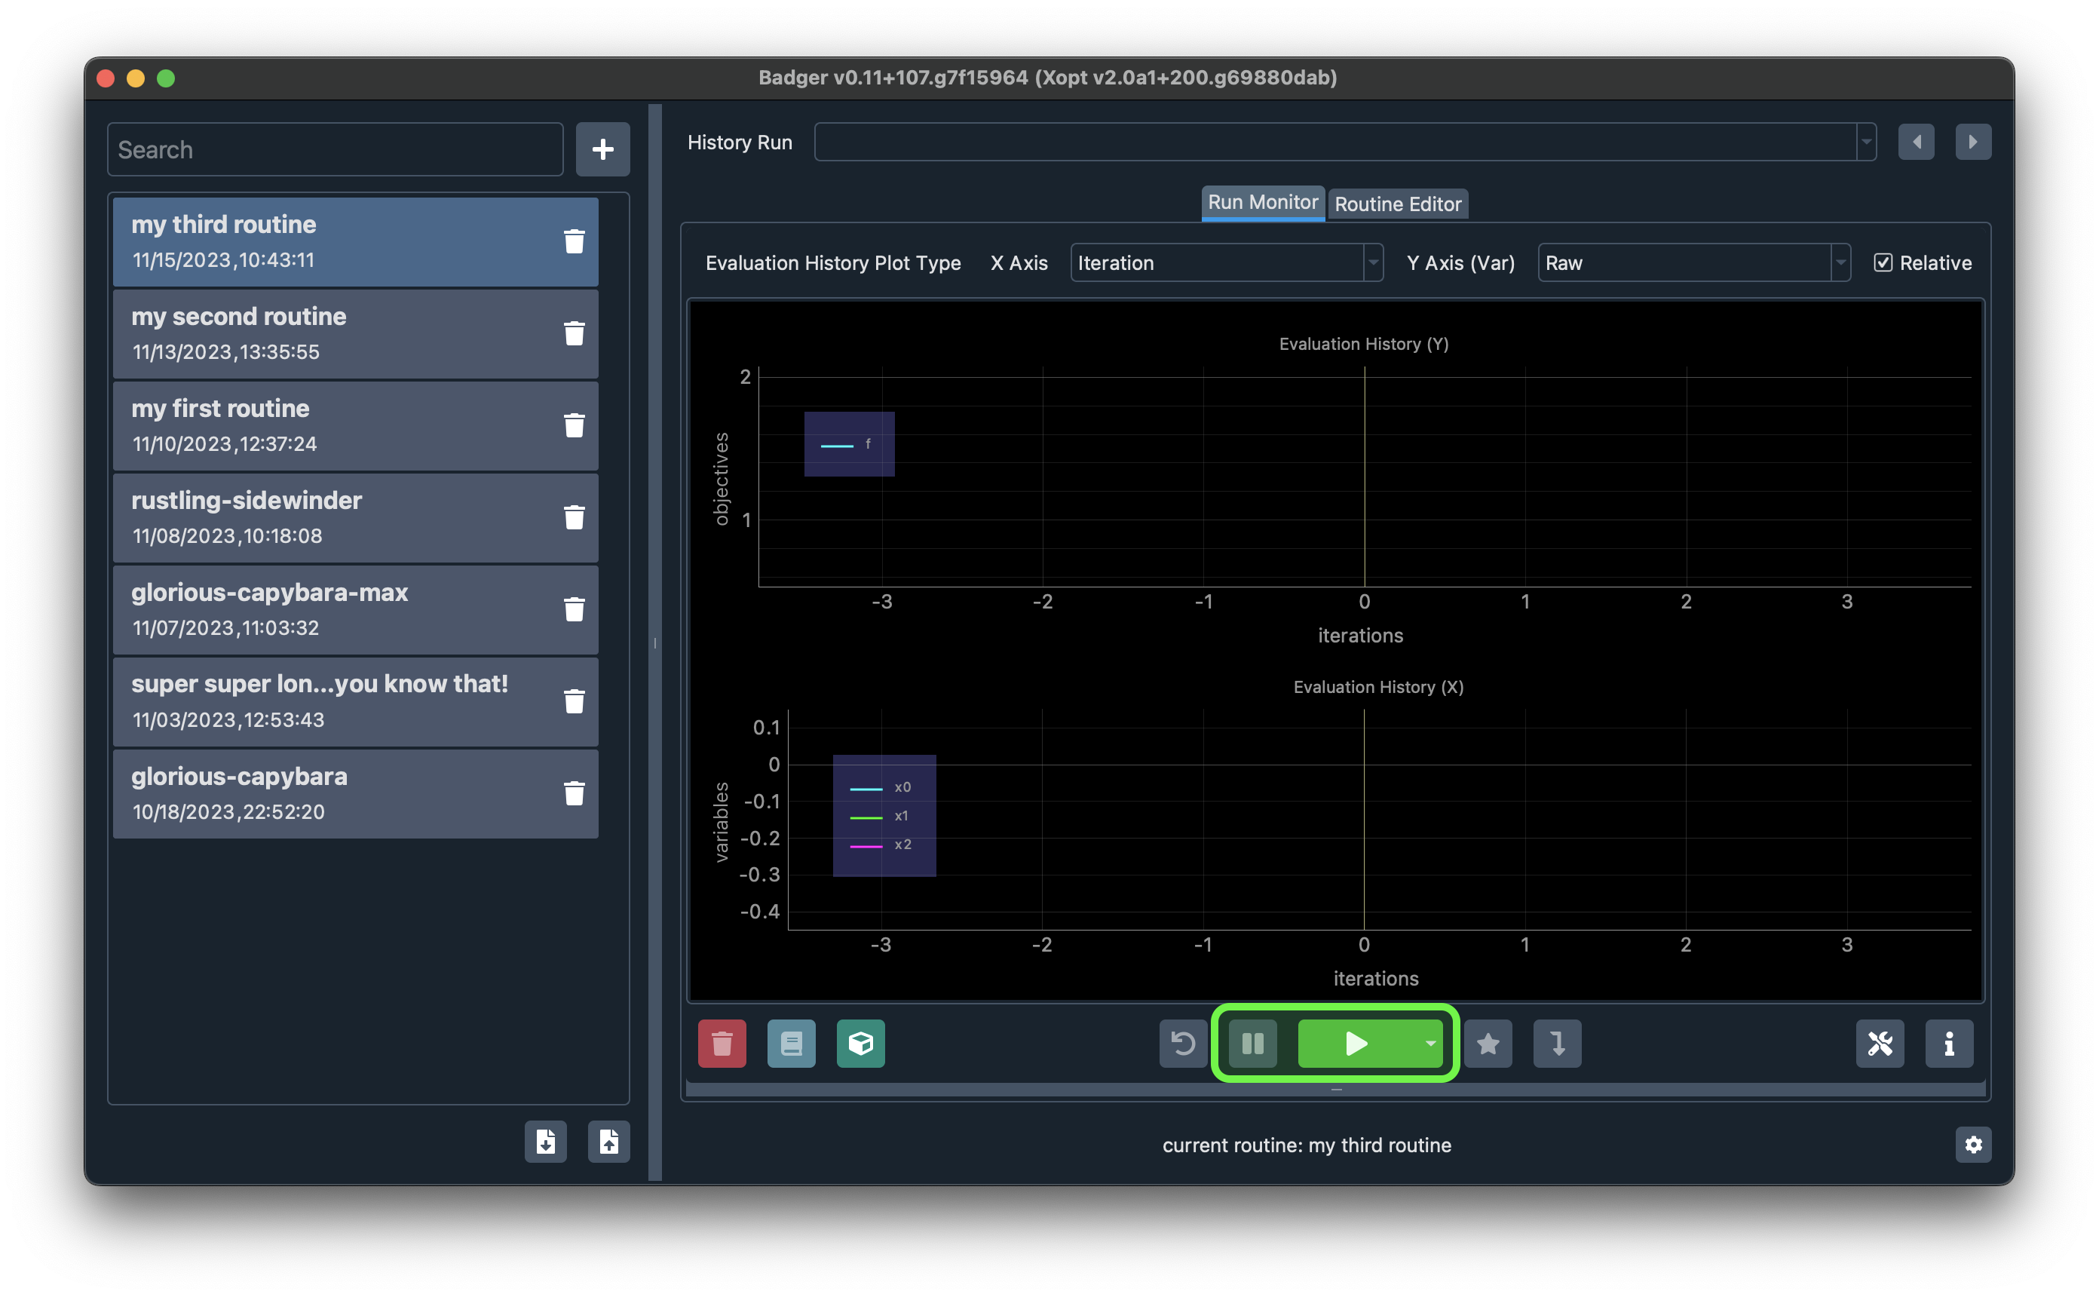This screenshot has width=2099, height=1297.
Task: Add a new routine with plus button
Action: [x=602, y=149]
